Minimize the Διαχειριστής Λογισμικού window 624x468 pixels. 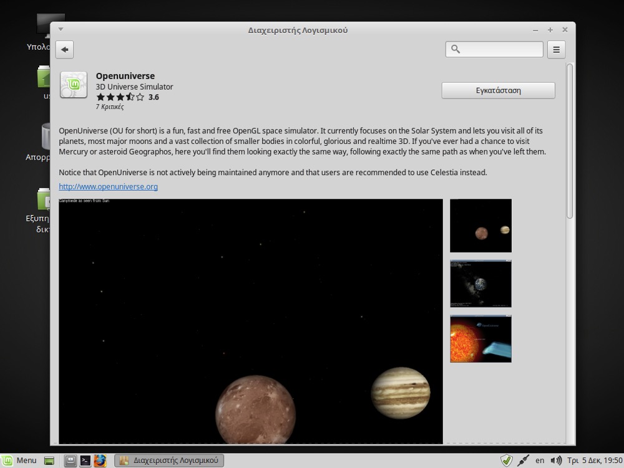535,30
